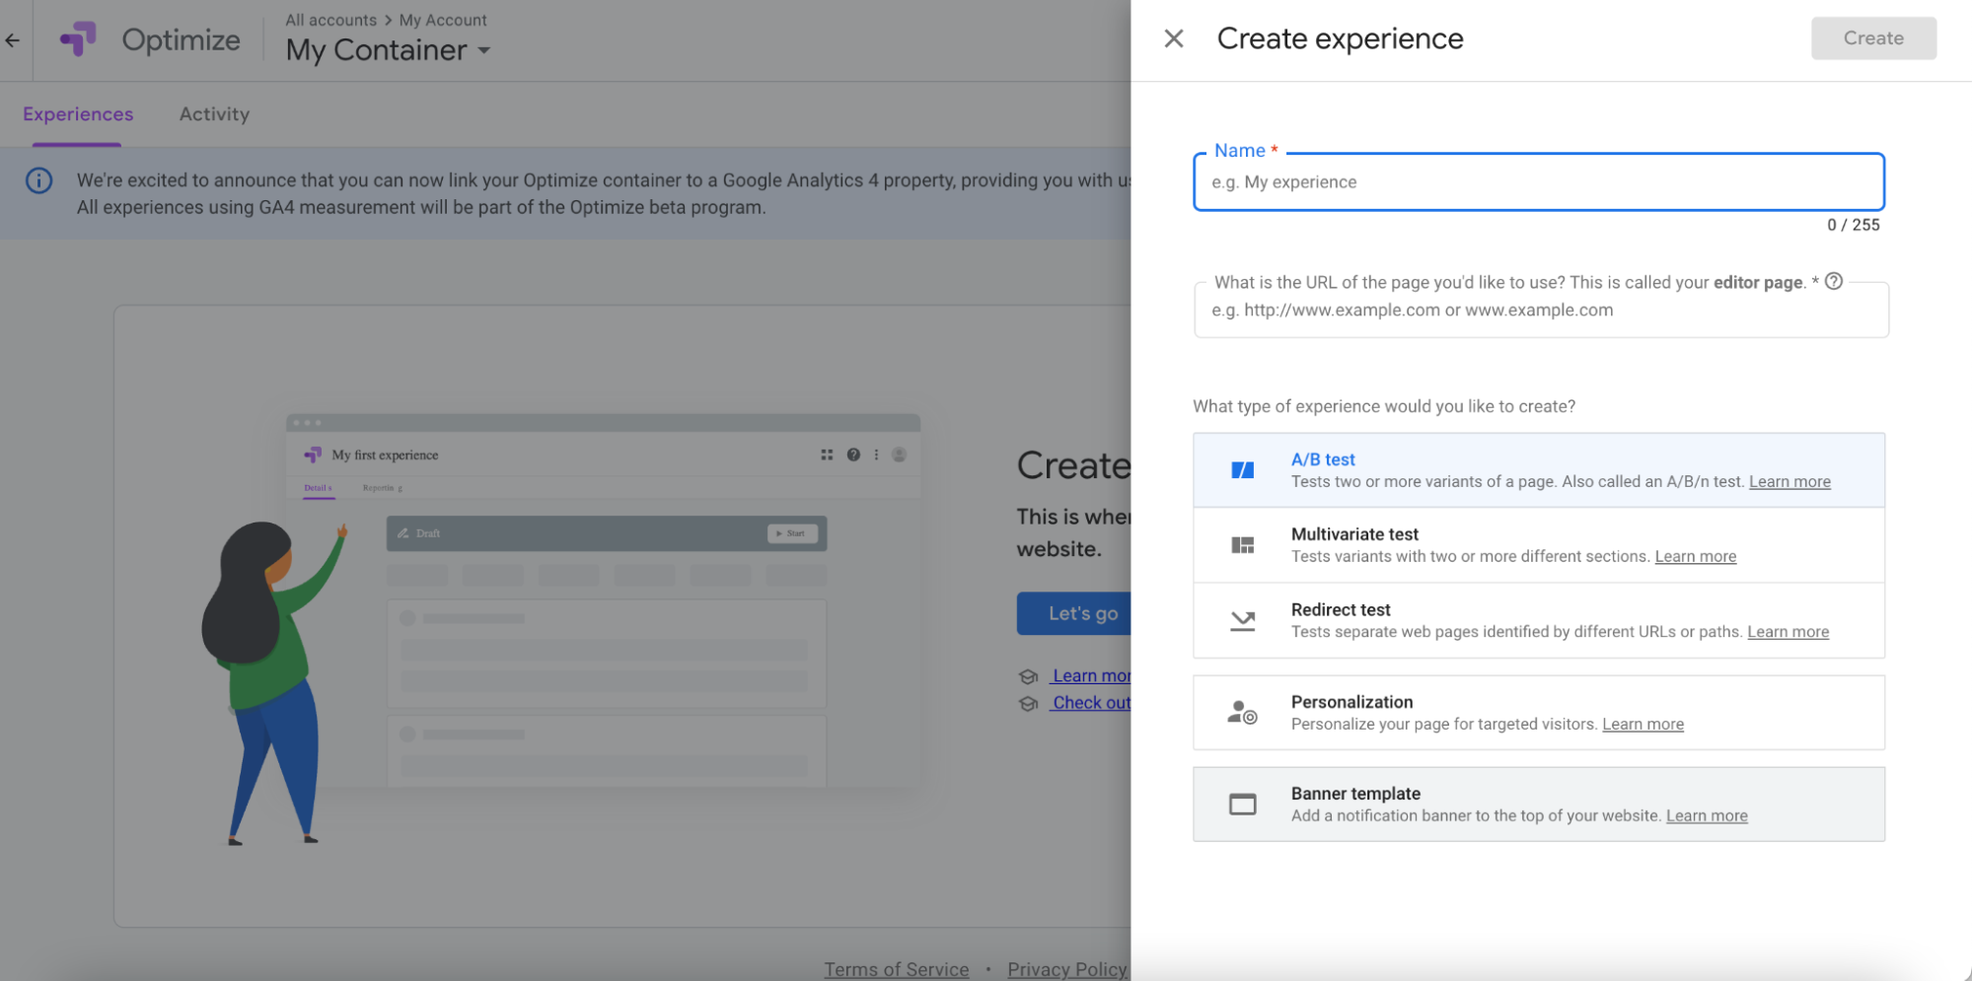Screen dimensions: 1972x981
Task: Click the editor page URL input field
Action: [1540, 311]
